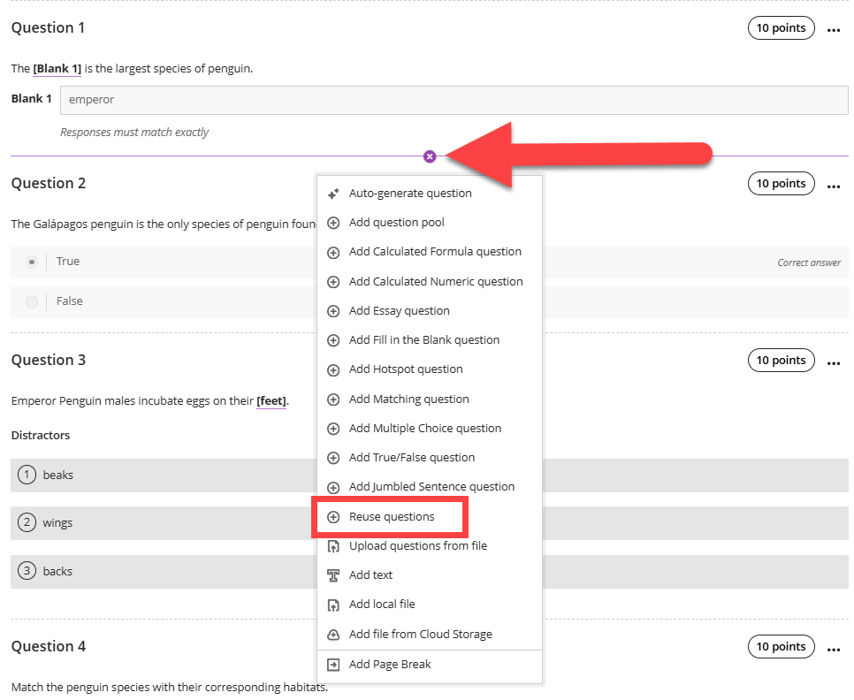The width and height of the screenshot is (854, 700).
Task: Open Question 3 three-dot options menu
Action: click(834, 363)
